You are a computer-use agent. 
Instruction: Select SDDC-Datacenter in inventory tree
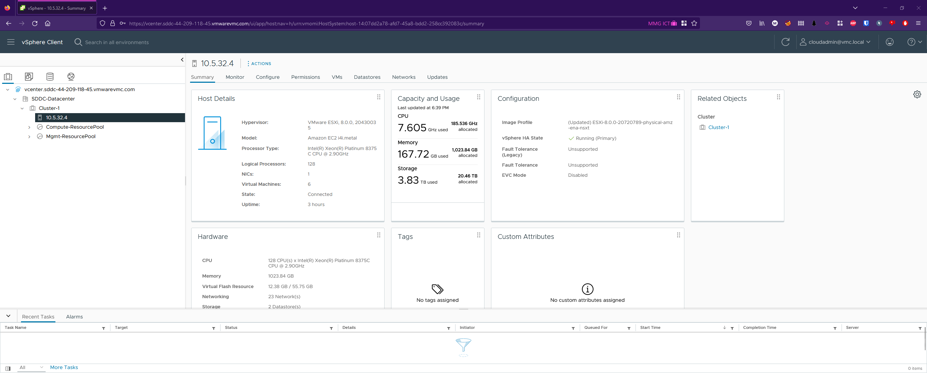tap(53, 99)
